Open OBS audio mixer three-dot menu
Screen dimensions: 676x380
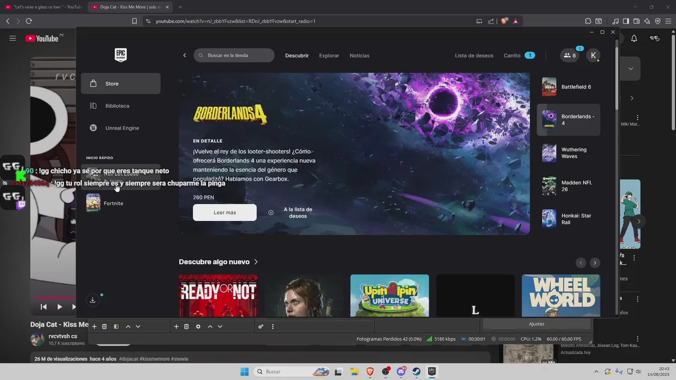[273, 327]
